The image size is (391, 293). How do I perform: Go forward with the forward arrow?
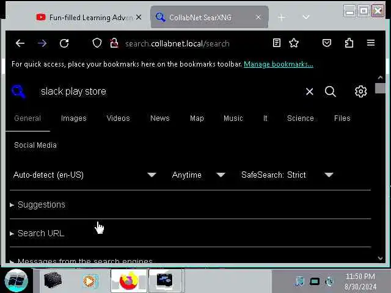pyautogui.click(x=42, y=43)
